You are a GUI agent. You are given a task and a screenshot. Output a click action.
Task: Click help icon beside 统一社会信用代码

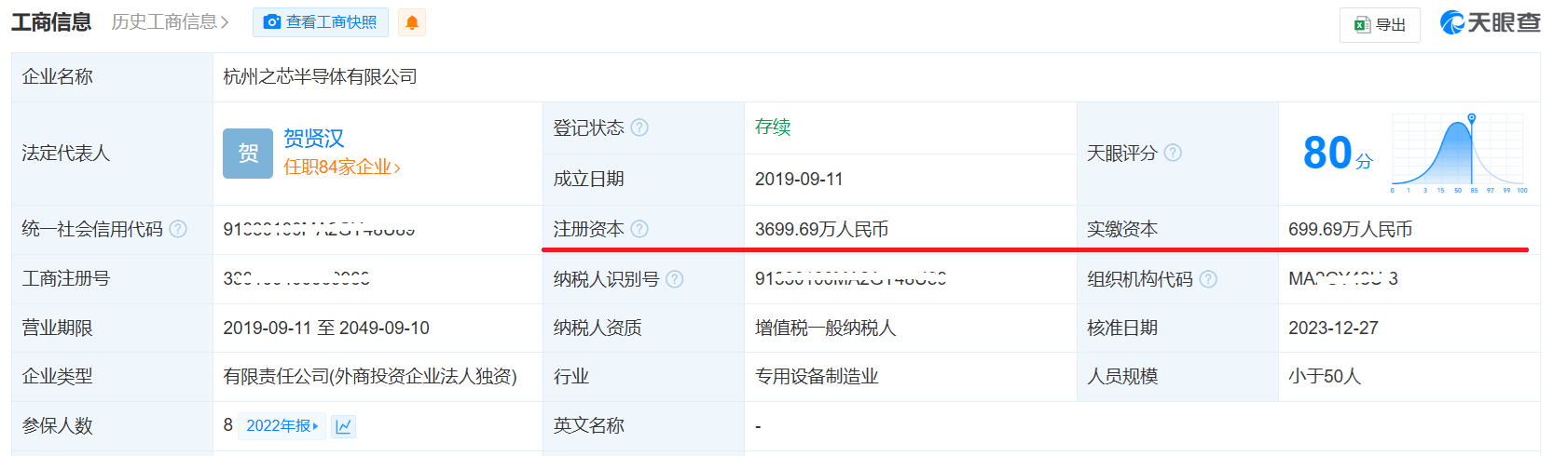[x=178, y=229]
